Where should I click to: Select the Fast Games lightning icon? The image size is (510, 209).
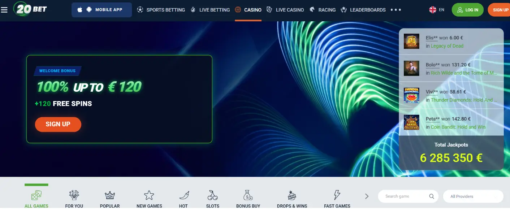[x=337, y=195]
